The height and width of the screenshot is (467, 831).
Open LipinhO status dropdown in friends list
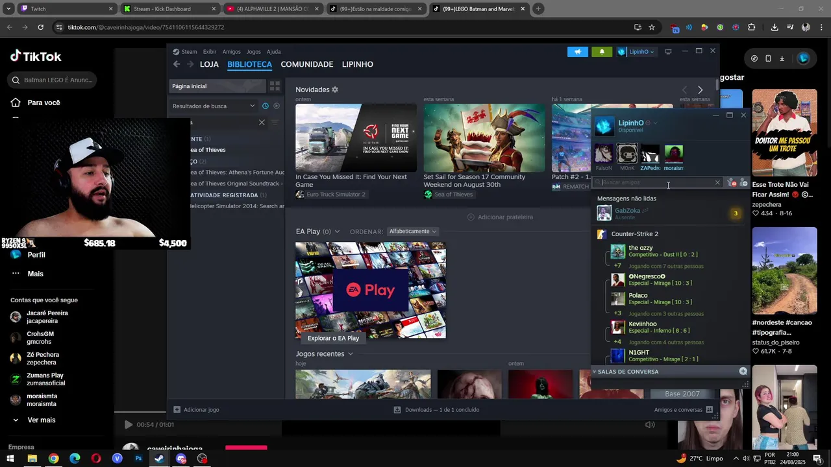point(655,123)
